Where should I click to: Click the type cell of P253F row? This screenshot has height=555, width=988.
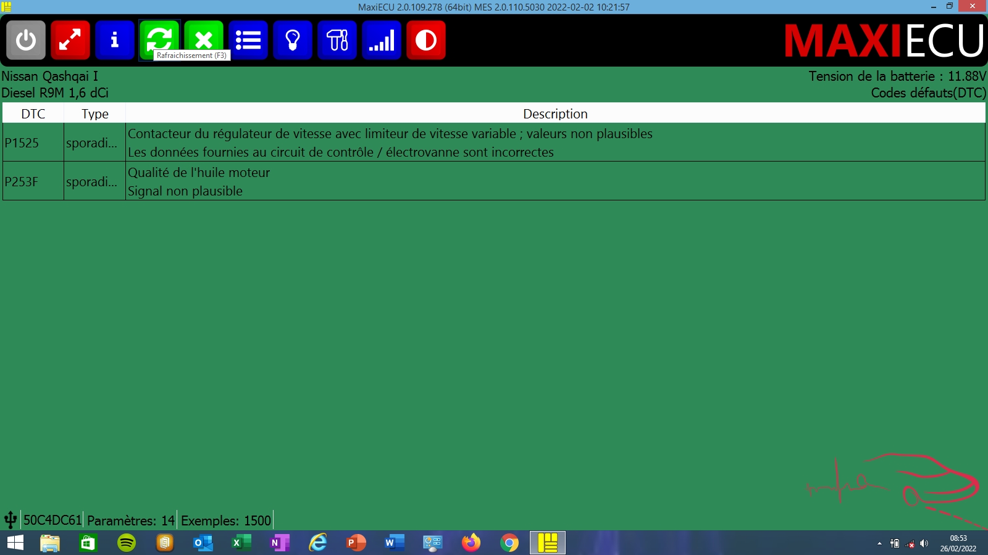click(x=94, y=181)
